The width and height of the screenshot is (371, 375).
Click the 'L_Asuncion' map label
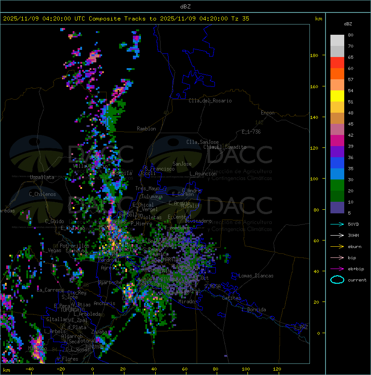(x=203, y=174)
